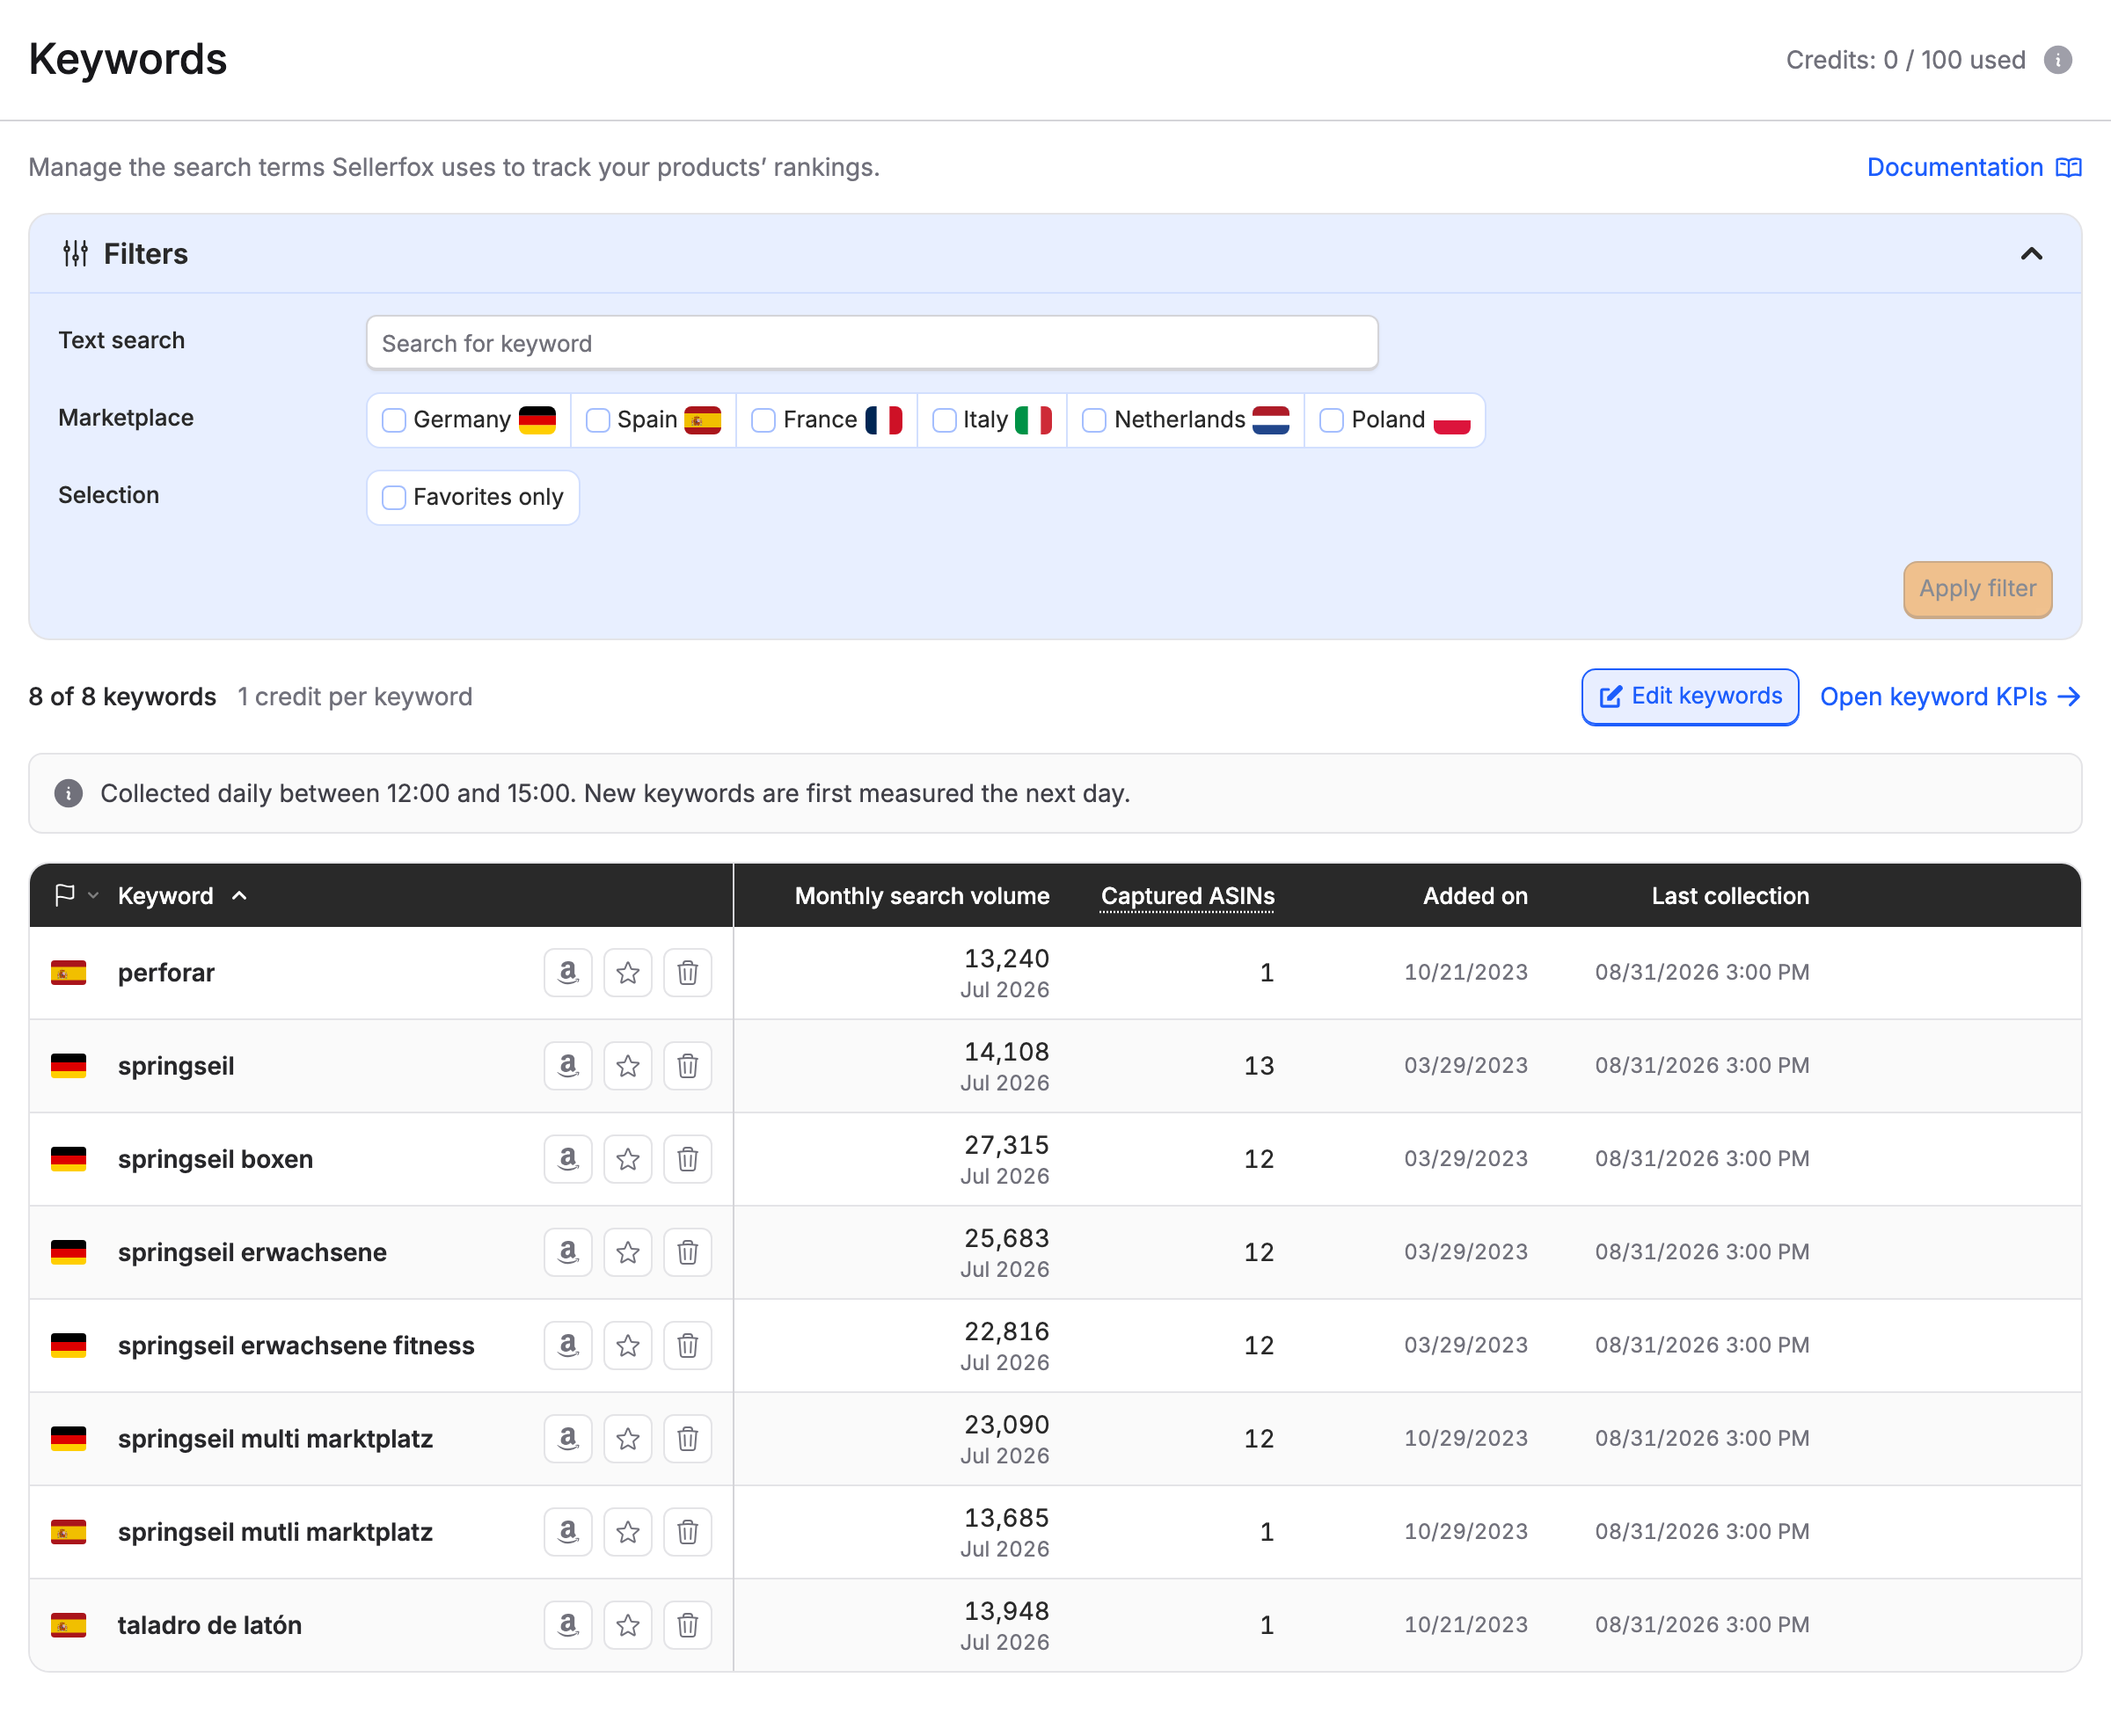Open Amazon search for perforar
The height and width of the screenshot is (1736, 2111).
click(x=568, y=972)
